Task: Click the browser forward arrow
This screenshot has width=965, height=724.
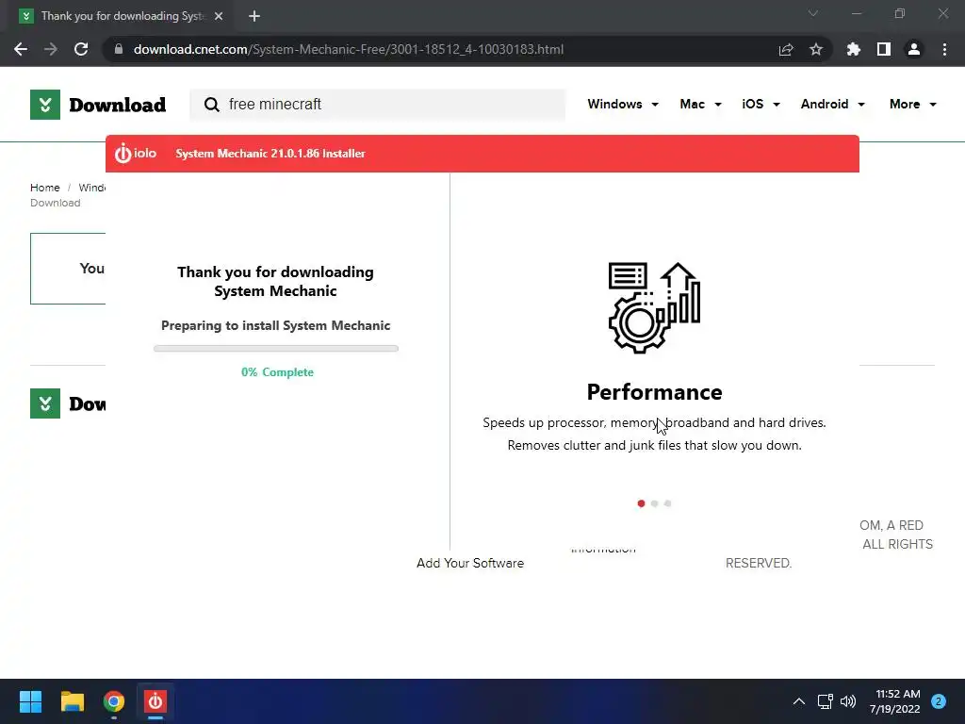Action: point(51,49)
